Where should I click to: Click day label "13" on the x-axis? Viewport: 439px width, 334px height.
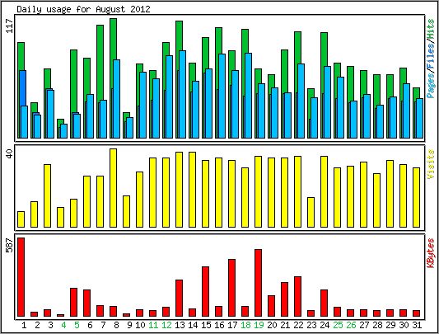pyautogui.click(x=180, y=325)
